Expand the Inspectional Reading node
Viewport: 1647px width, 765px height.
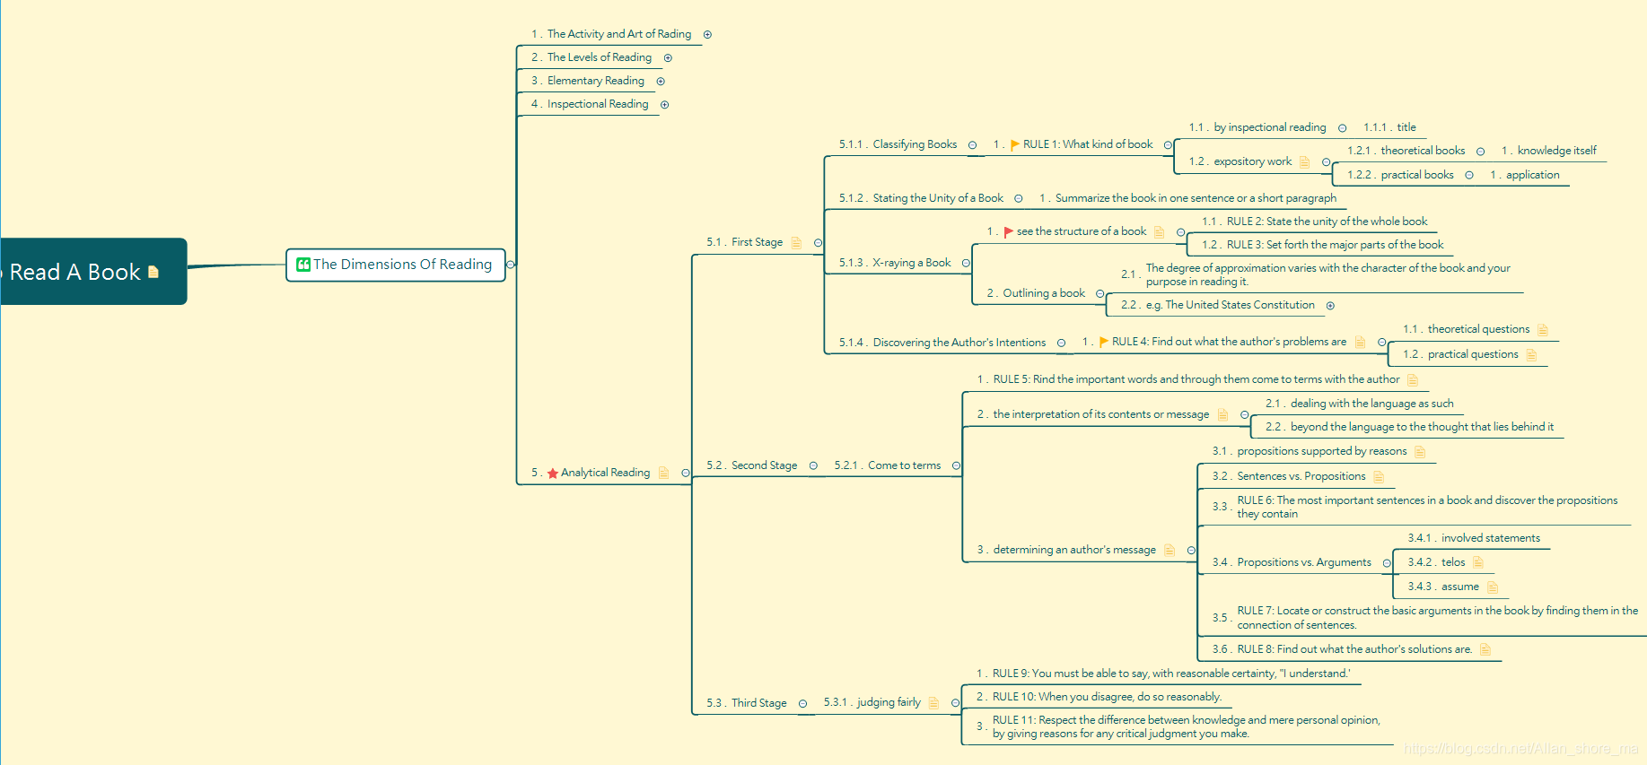coord(665,105)
